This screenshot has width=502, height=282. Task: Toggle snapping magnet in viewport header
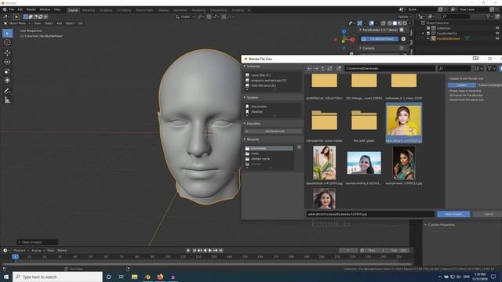click(x=209, y=16)
